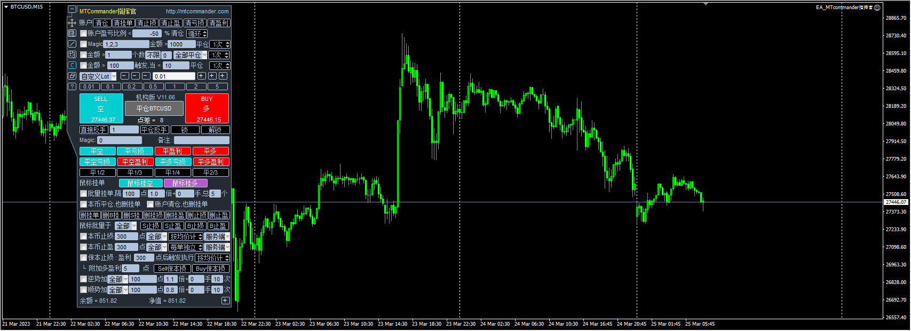Enable the 顺势加 checkbox
Screen dimensions: 911x331
pyautogui.click(x=83, y=289)
